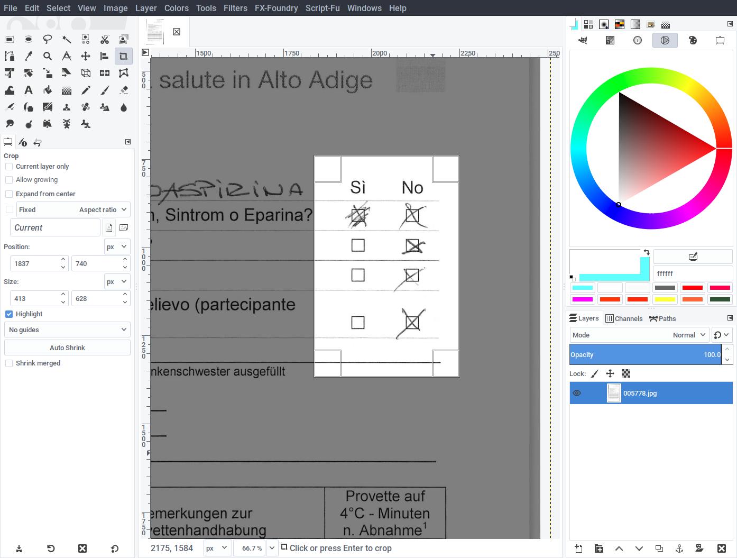Select the Text tool
This screenshot has height=558, width=737.
[29, 90]
